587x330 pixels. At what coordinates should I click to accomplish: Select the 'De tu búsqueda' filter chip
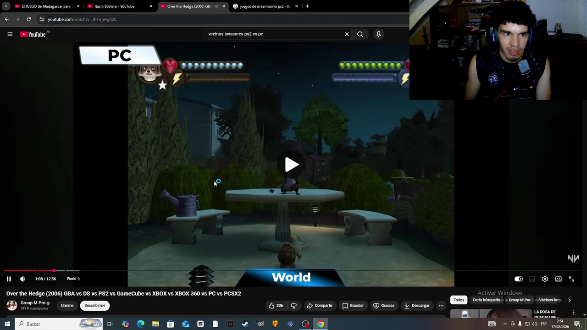pyautogui.click(x=486, y=300)
